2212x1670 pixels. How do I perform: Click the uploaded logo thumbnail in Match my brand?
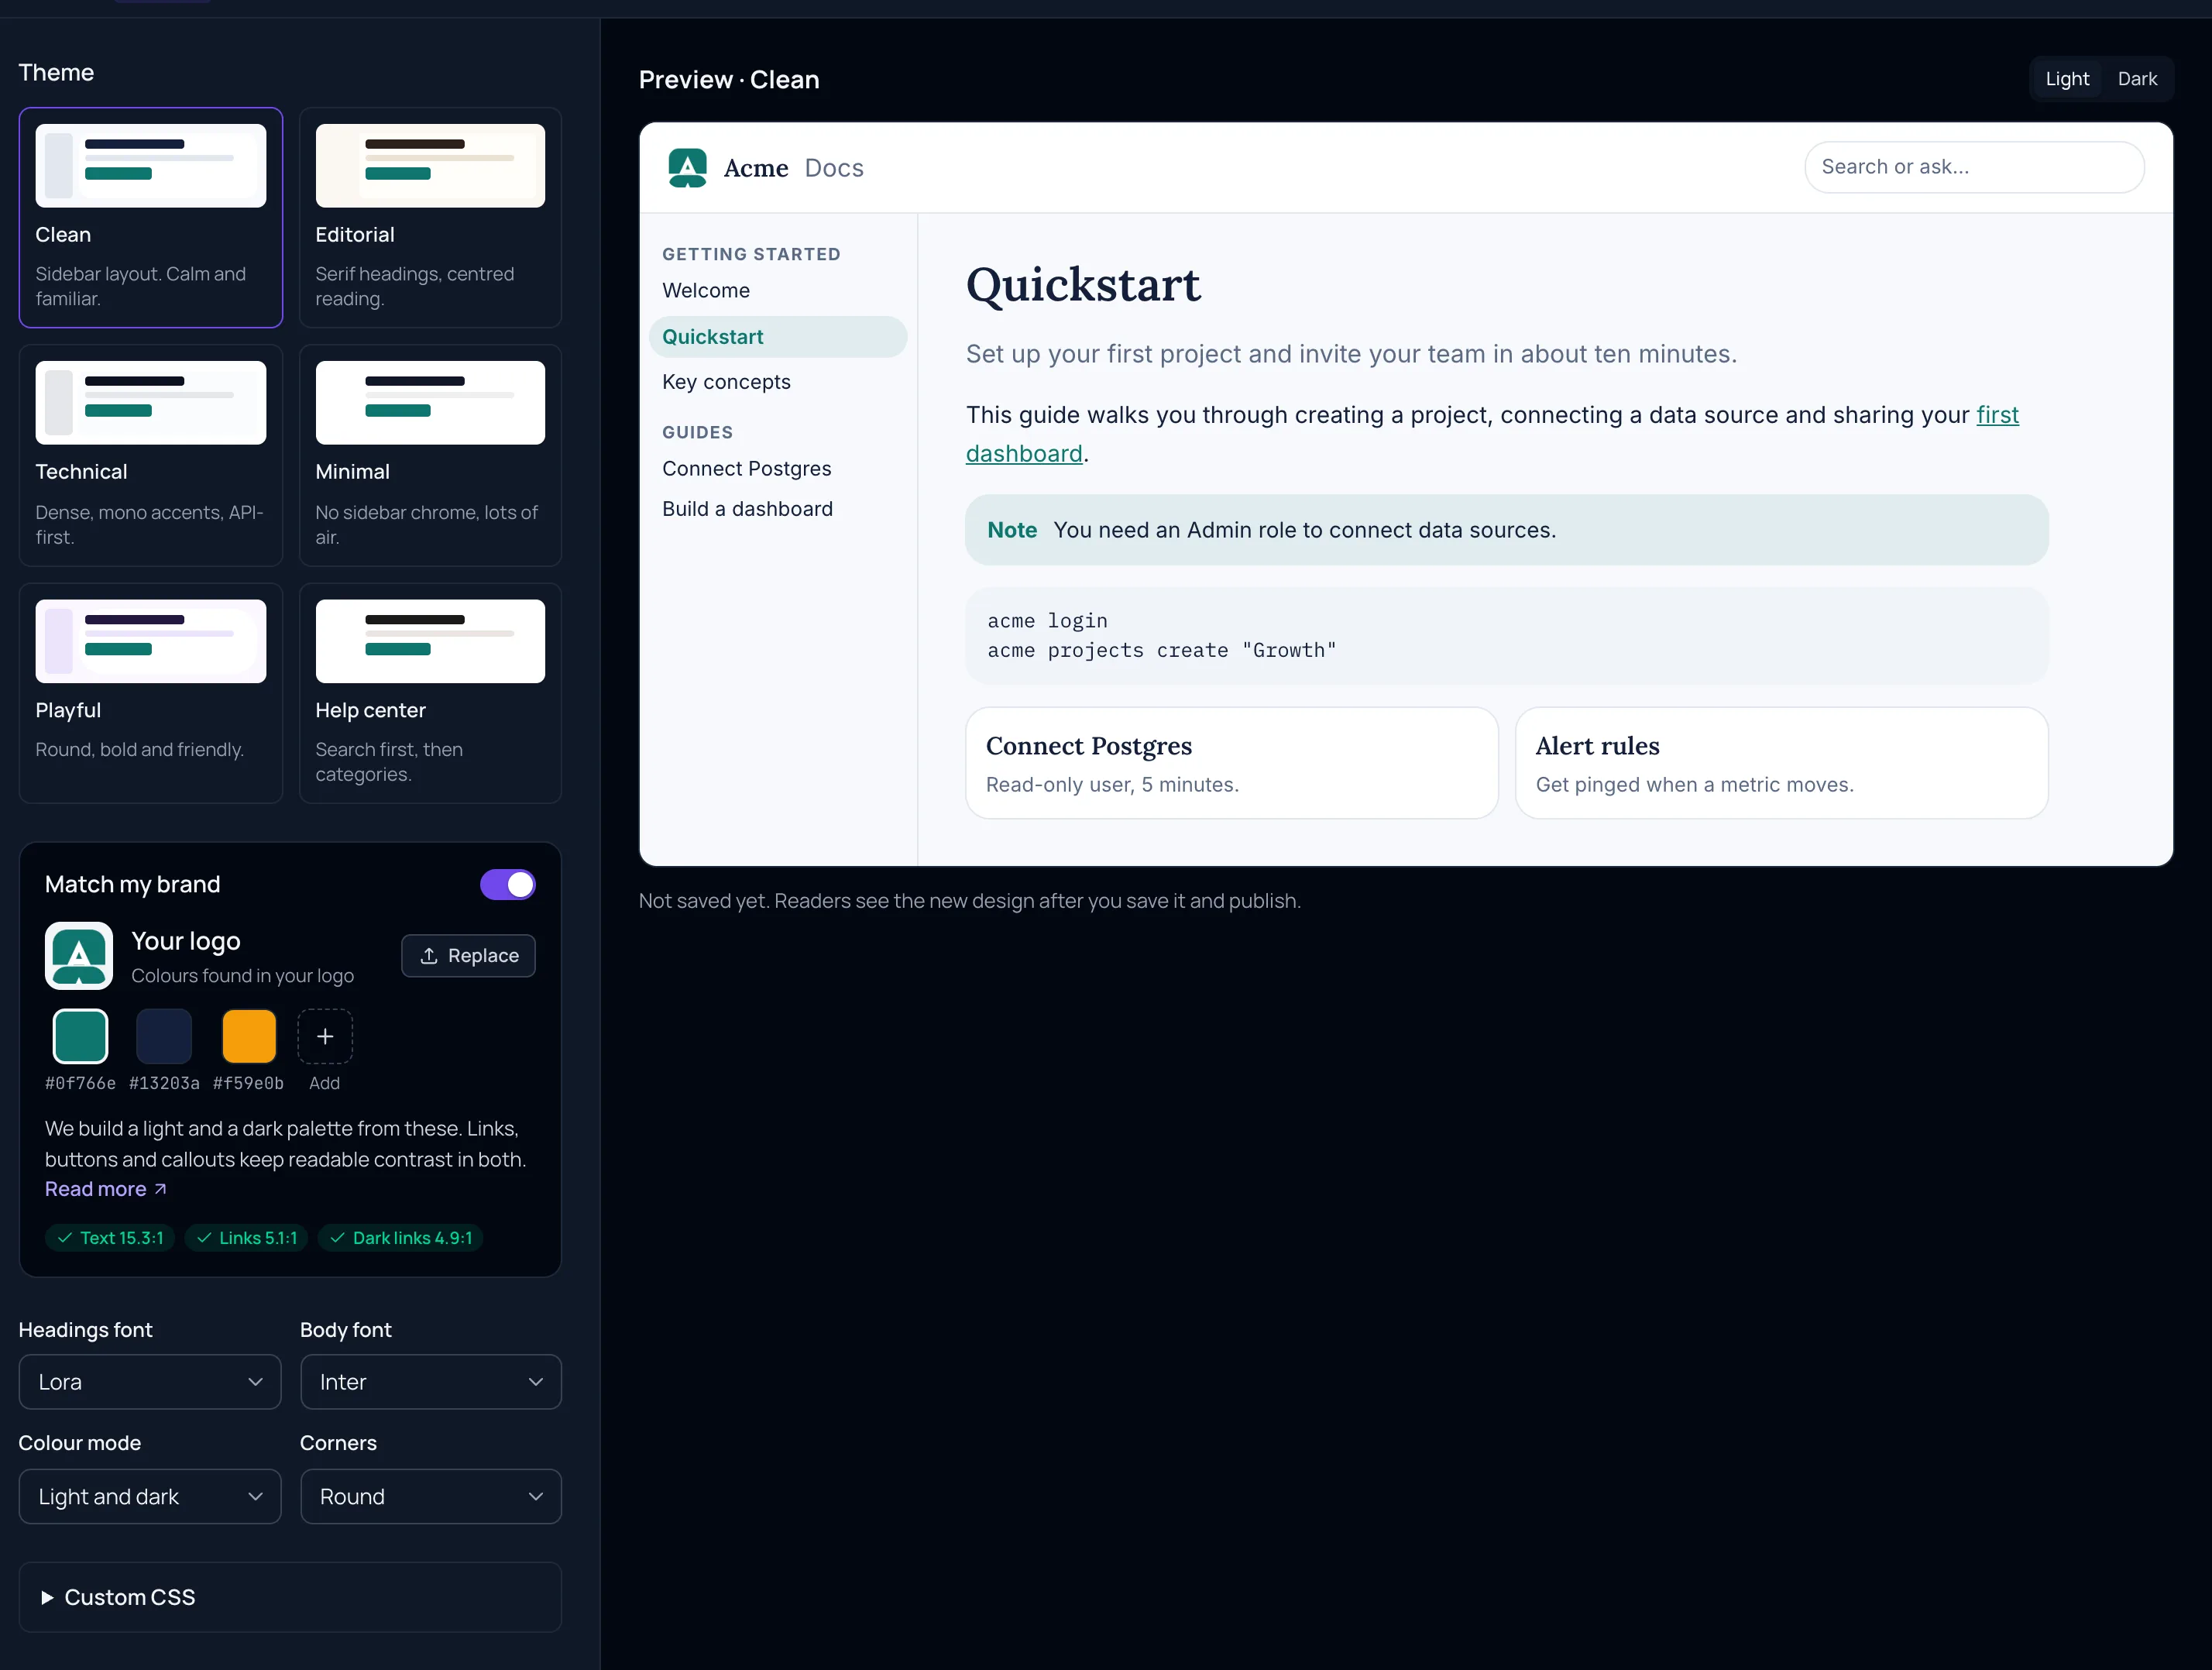79,955
